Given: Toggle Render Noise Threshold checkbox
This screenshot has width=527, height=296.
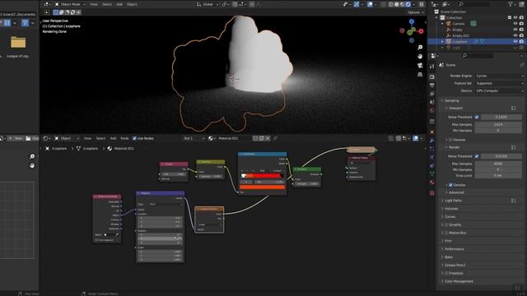Looking at the screenshot, I should point(477,156).
